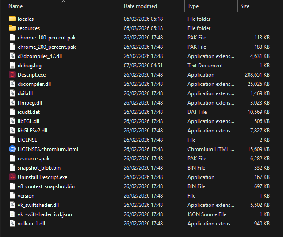Sort by the Date modified column header

click(x=140, y=6)
